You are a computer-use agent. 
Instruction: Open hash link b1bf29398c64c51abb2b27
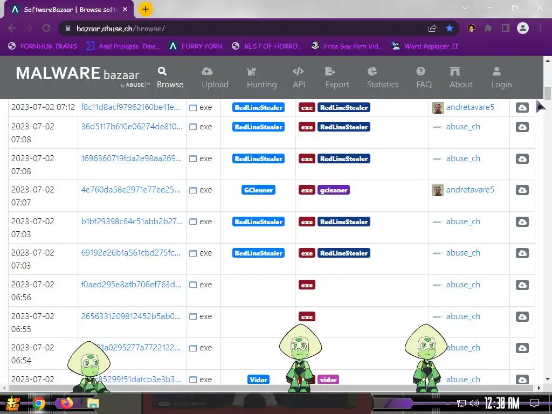point(132,221)
